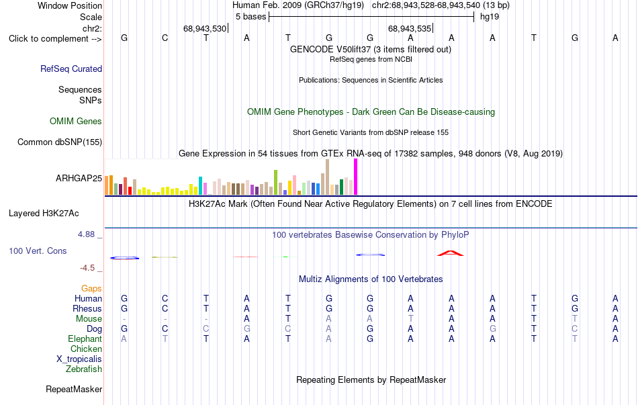Select "Human Feb. 2009 (GRCh37/hg19)" assembly text
Viewport: 638px width, 405px height.
[x=300, y=5]
